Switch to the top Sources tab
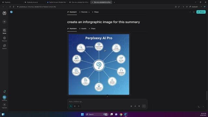This screenshot has width=208, height=117. (84, 12)
